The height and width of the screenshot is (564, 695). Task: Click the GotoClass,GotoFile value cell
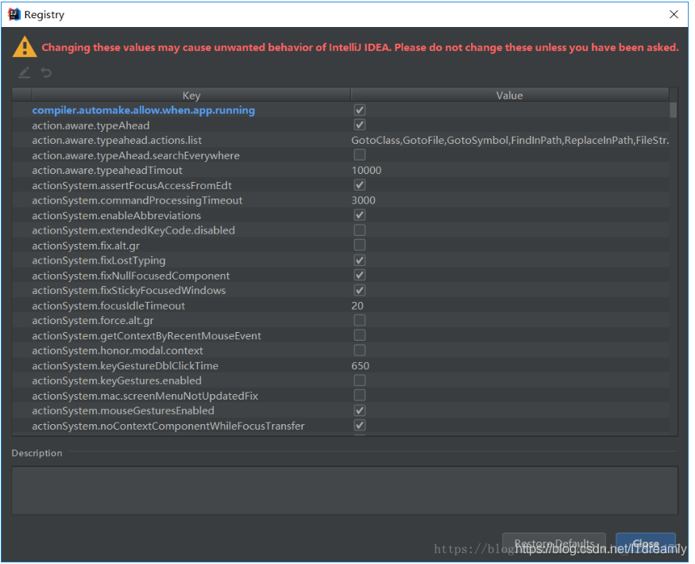pyautogui.click(x=510, y=140)
